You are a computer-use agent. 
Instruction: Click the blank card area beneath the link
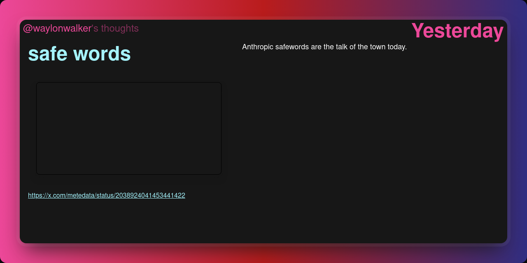click(124, 222)
